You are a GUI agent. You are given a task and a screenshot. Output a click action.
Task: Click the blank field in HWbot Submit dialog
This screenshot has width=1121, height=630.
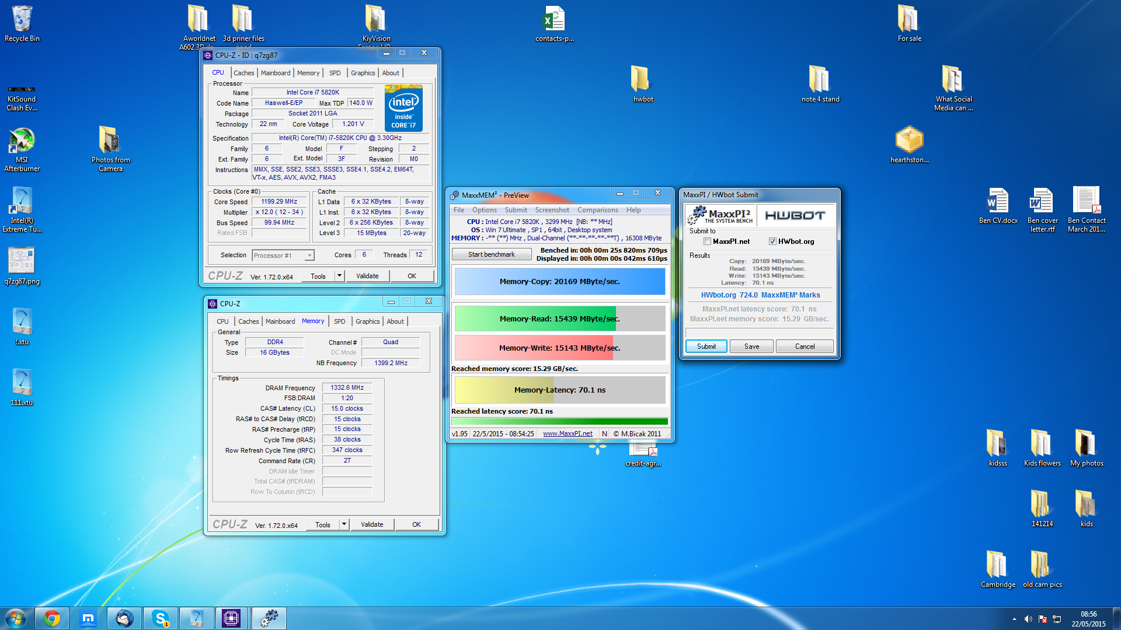(760, 332)
